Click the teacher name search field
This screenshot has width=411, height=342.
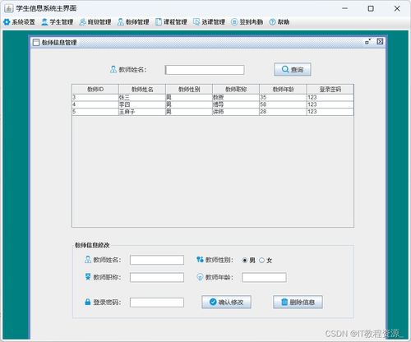205,70
